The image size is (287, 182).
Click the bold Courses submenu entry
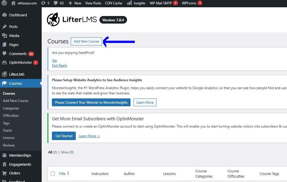(x=9, y=93)
